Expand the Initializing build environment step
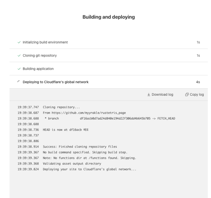211x198 pixels. pyautogui.click(x=45, y=42)
